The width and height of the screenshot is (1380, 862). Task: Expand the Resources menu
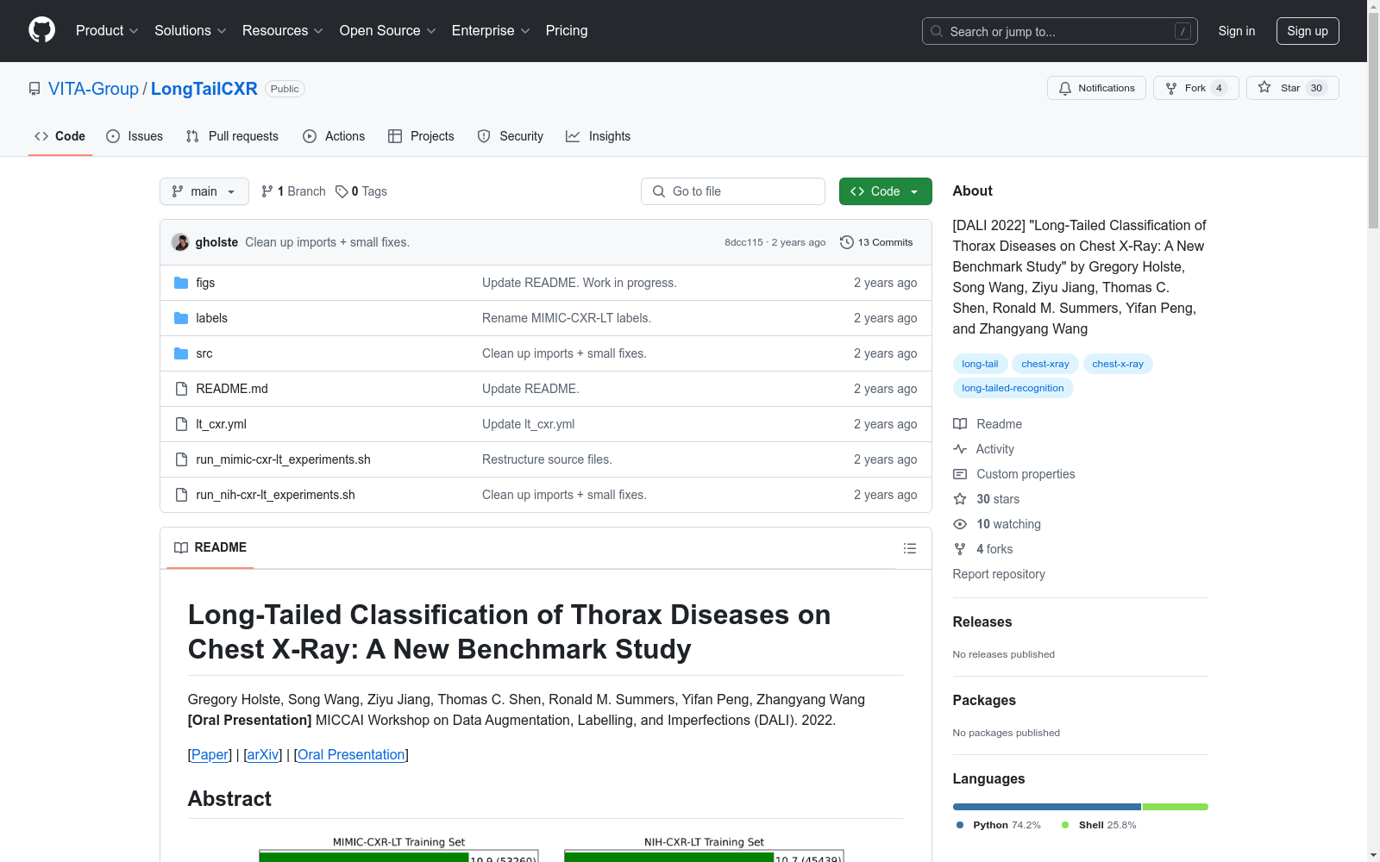(x=283, y=30)
